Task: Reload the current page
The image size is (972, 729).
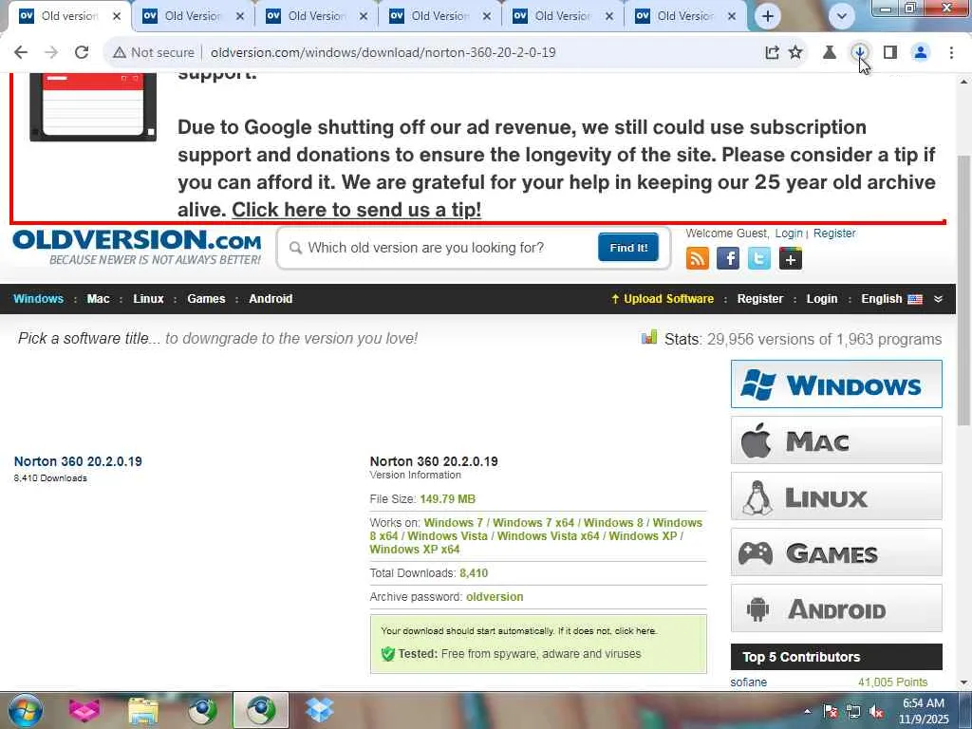Action: [82, 53]
